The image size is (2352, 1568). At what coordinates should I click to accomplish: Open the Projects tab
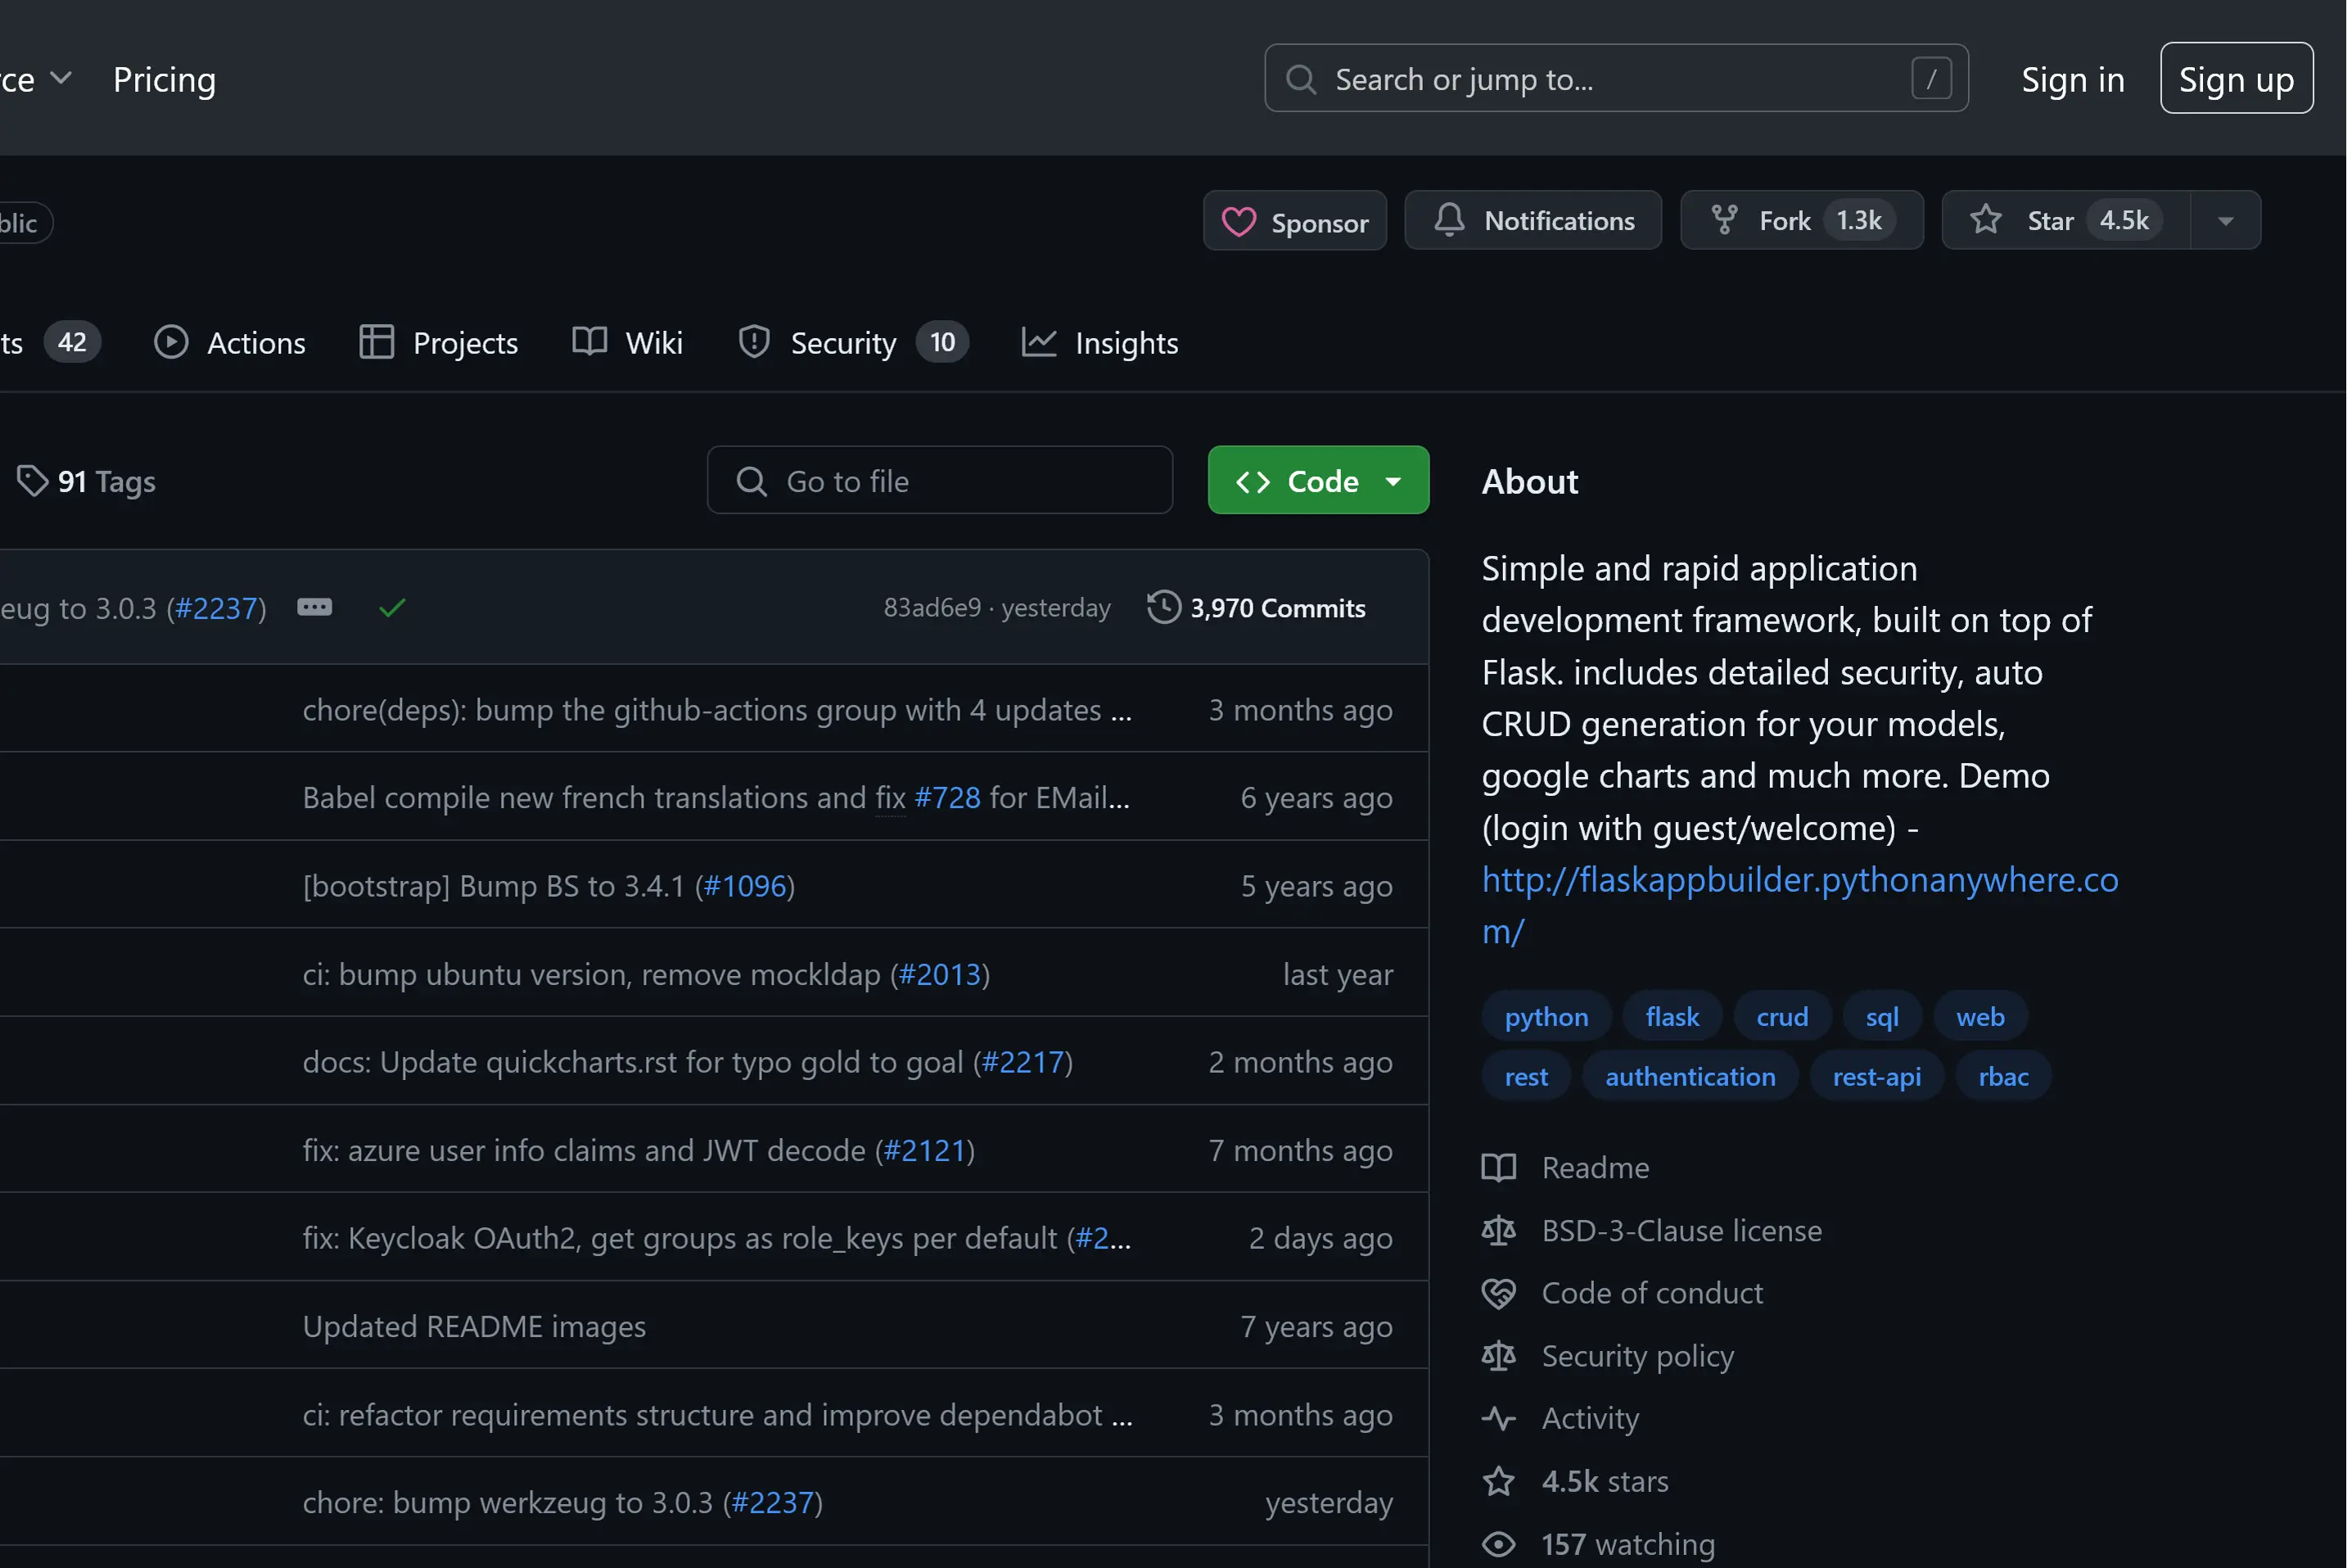[439, 342]
